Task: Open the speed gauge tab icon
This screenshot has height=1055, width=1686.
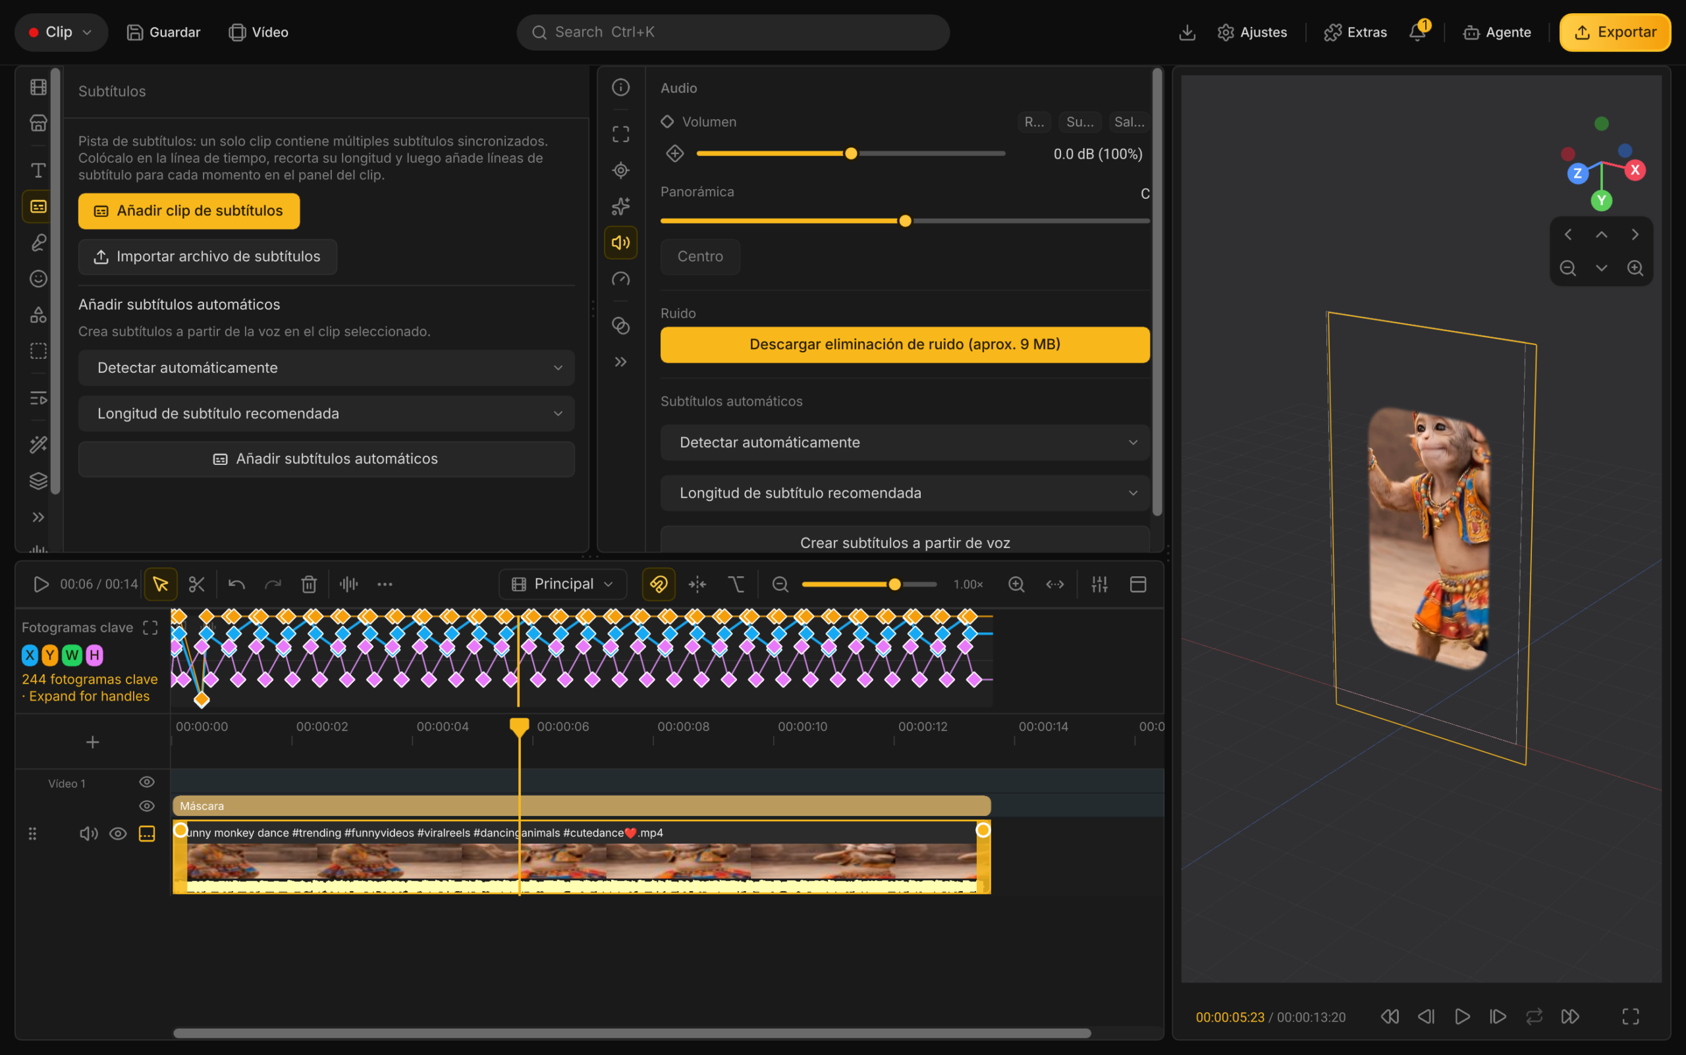Action: (620, 279)
